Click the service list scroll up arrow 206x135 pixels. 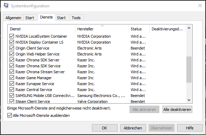click(189, 28)
